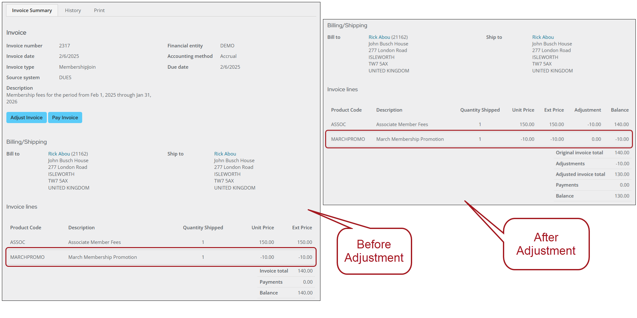
Task: Click Invoice total value 140.00
Action: click(305, 271)
